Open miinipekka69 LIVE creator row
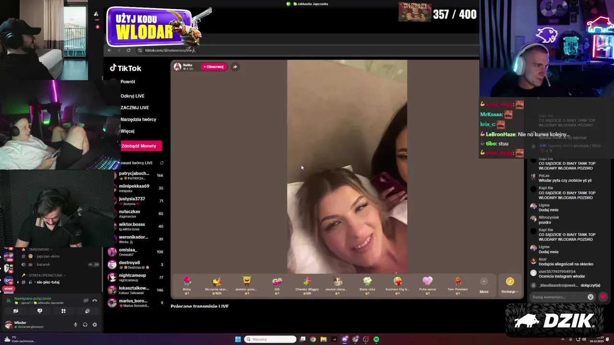 (136, 188)
